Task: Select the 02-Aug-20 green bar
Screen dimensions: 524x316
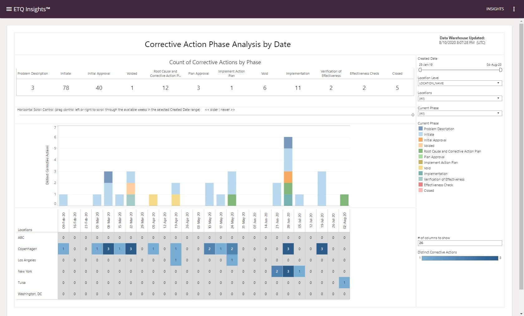Action: (x=344, y=200)
